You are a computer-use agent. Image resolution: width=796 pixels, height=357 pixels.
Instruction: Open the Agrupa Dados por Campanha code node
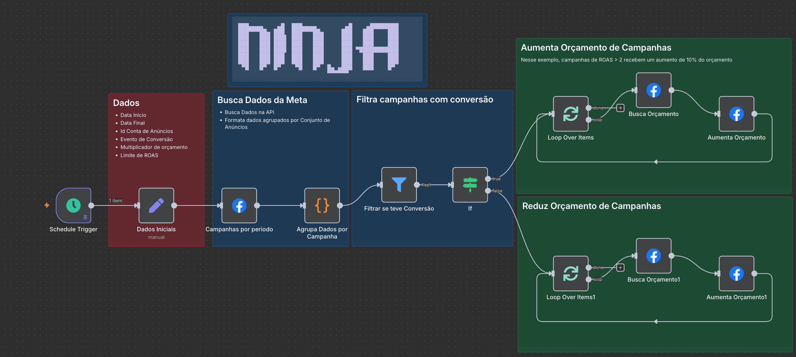(x=322, y=206)
